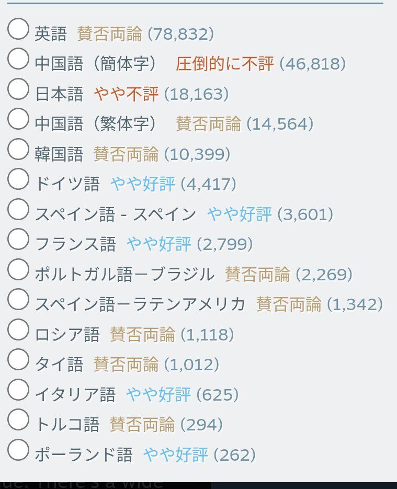Select the フランス語 radio button
Image resolution: width=397 pixels, height=489 pixels.
click(18, 239)
